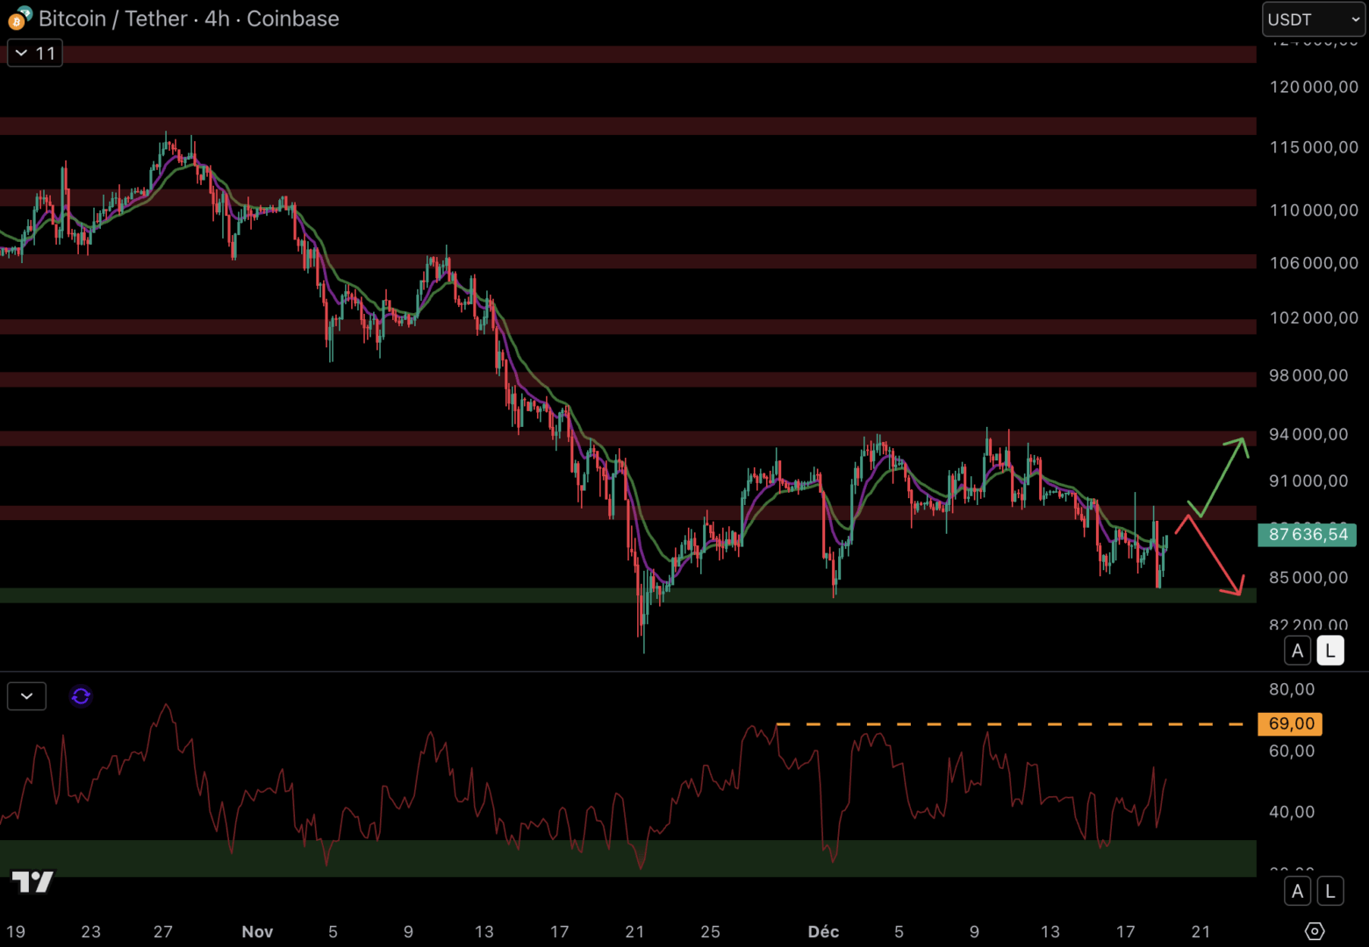Select the orange dashed horizontal line
This screenshot has height=947, width=1369.
[1009, 724]
